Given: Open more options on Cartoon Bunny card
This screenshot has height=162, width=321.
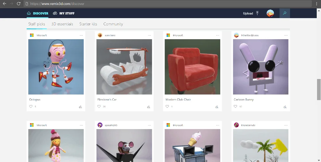Looking at the screenshot, I should tap(286, 36).
